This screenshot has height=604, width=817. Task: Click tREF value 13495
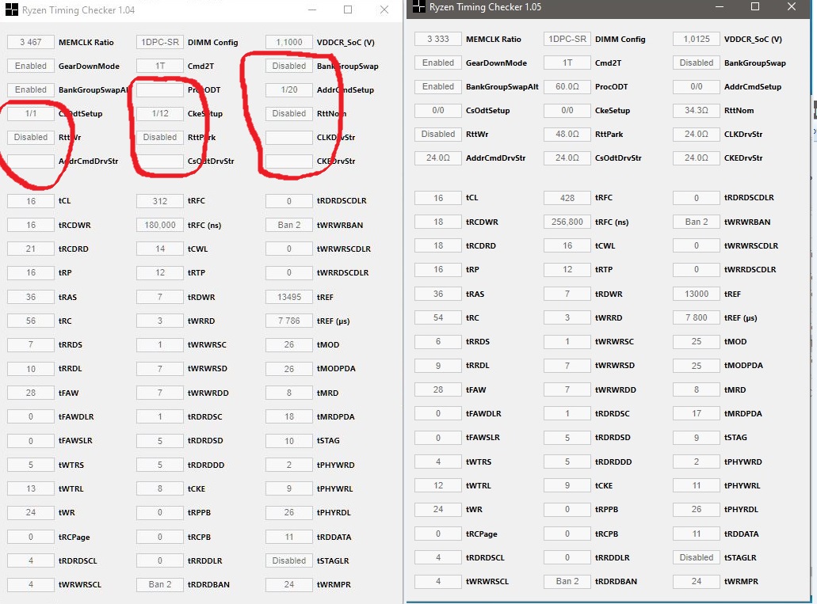pos(289,297)
